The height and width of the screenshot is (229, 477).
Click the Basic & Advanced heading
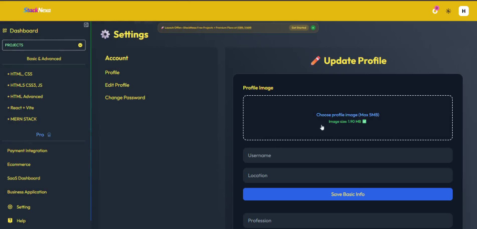[x=44, y=59]
